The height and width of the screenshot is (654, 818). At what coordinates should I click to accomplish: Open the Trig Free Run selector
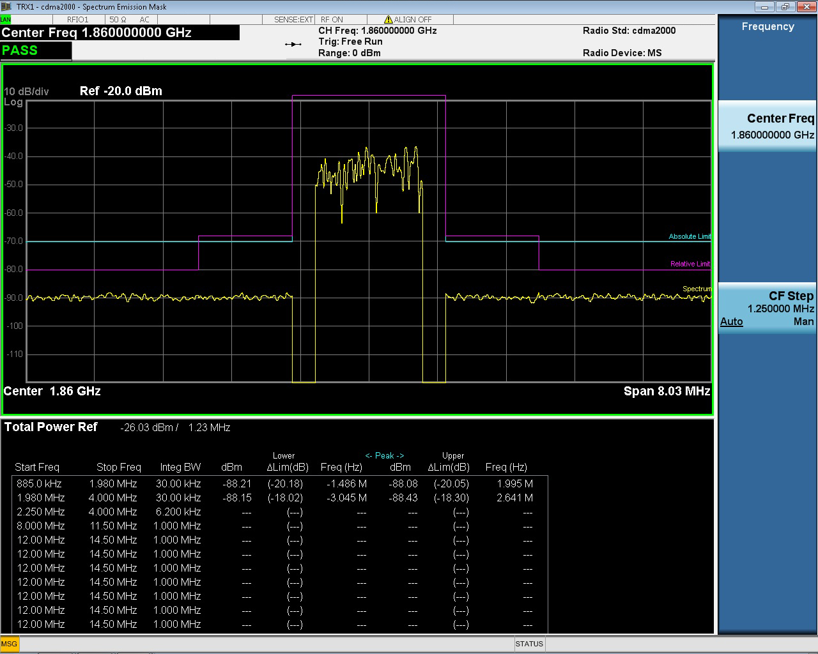pyautogui.click(x=350, y=42)
